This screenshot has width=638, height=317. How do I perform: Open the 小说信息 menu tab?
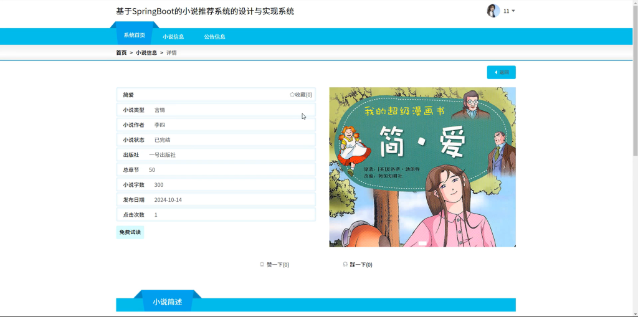tap(173, 37)
